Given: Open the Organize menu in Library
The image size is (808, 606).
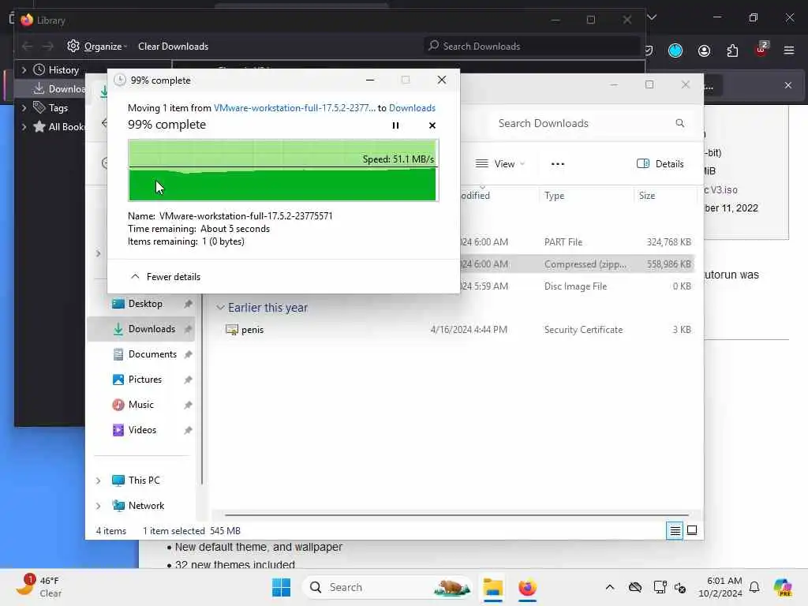Looking at the screenshot, I should [x=97, y=47].
